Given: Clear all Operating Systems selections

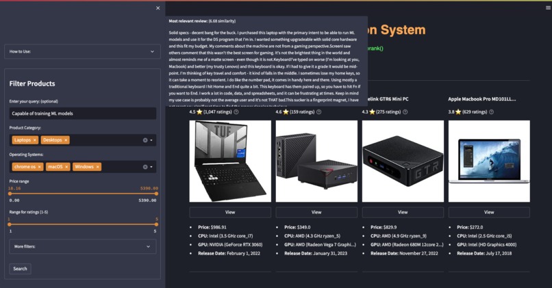Looking at the screenshot, I should coord(145,167).
